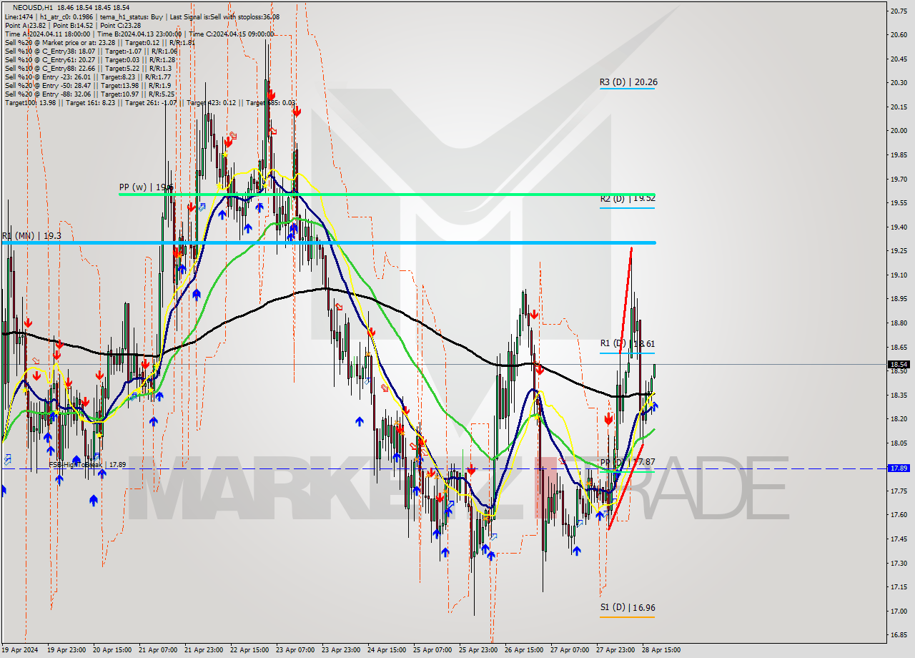Click the 19.25 price axis label

click(899, 250)
